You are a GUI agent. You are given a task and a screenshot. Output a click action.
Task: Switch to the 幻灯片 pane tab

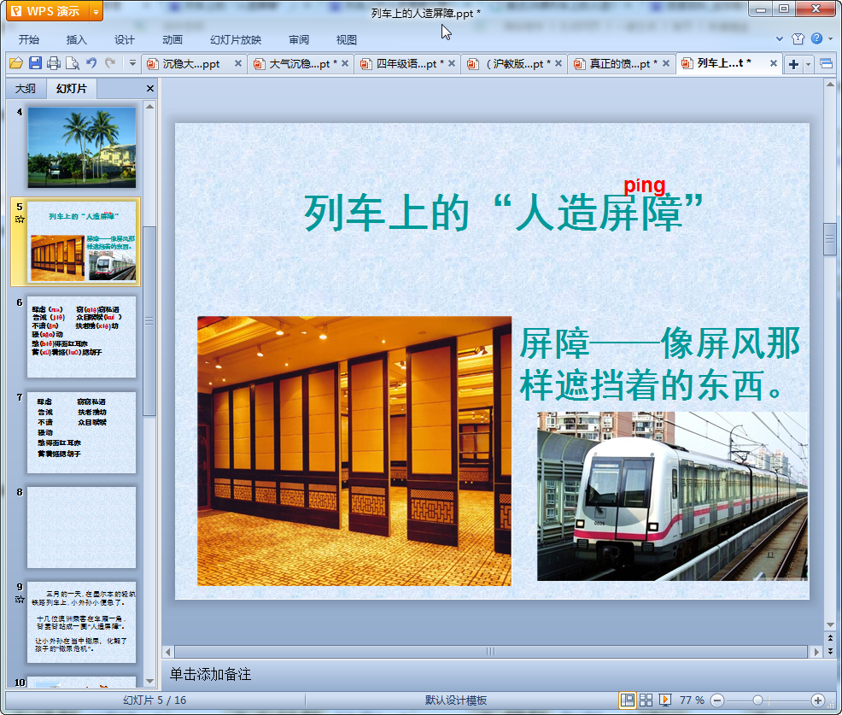[x=72, y=89]
